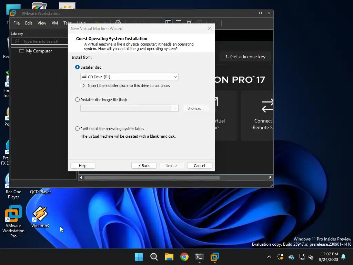353x265 pixels.
Task: Click 'Guest Operating System Installation' heading
Action: [x=112, y=39]
